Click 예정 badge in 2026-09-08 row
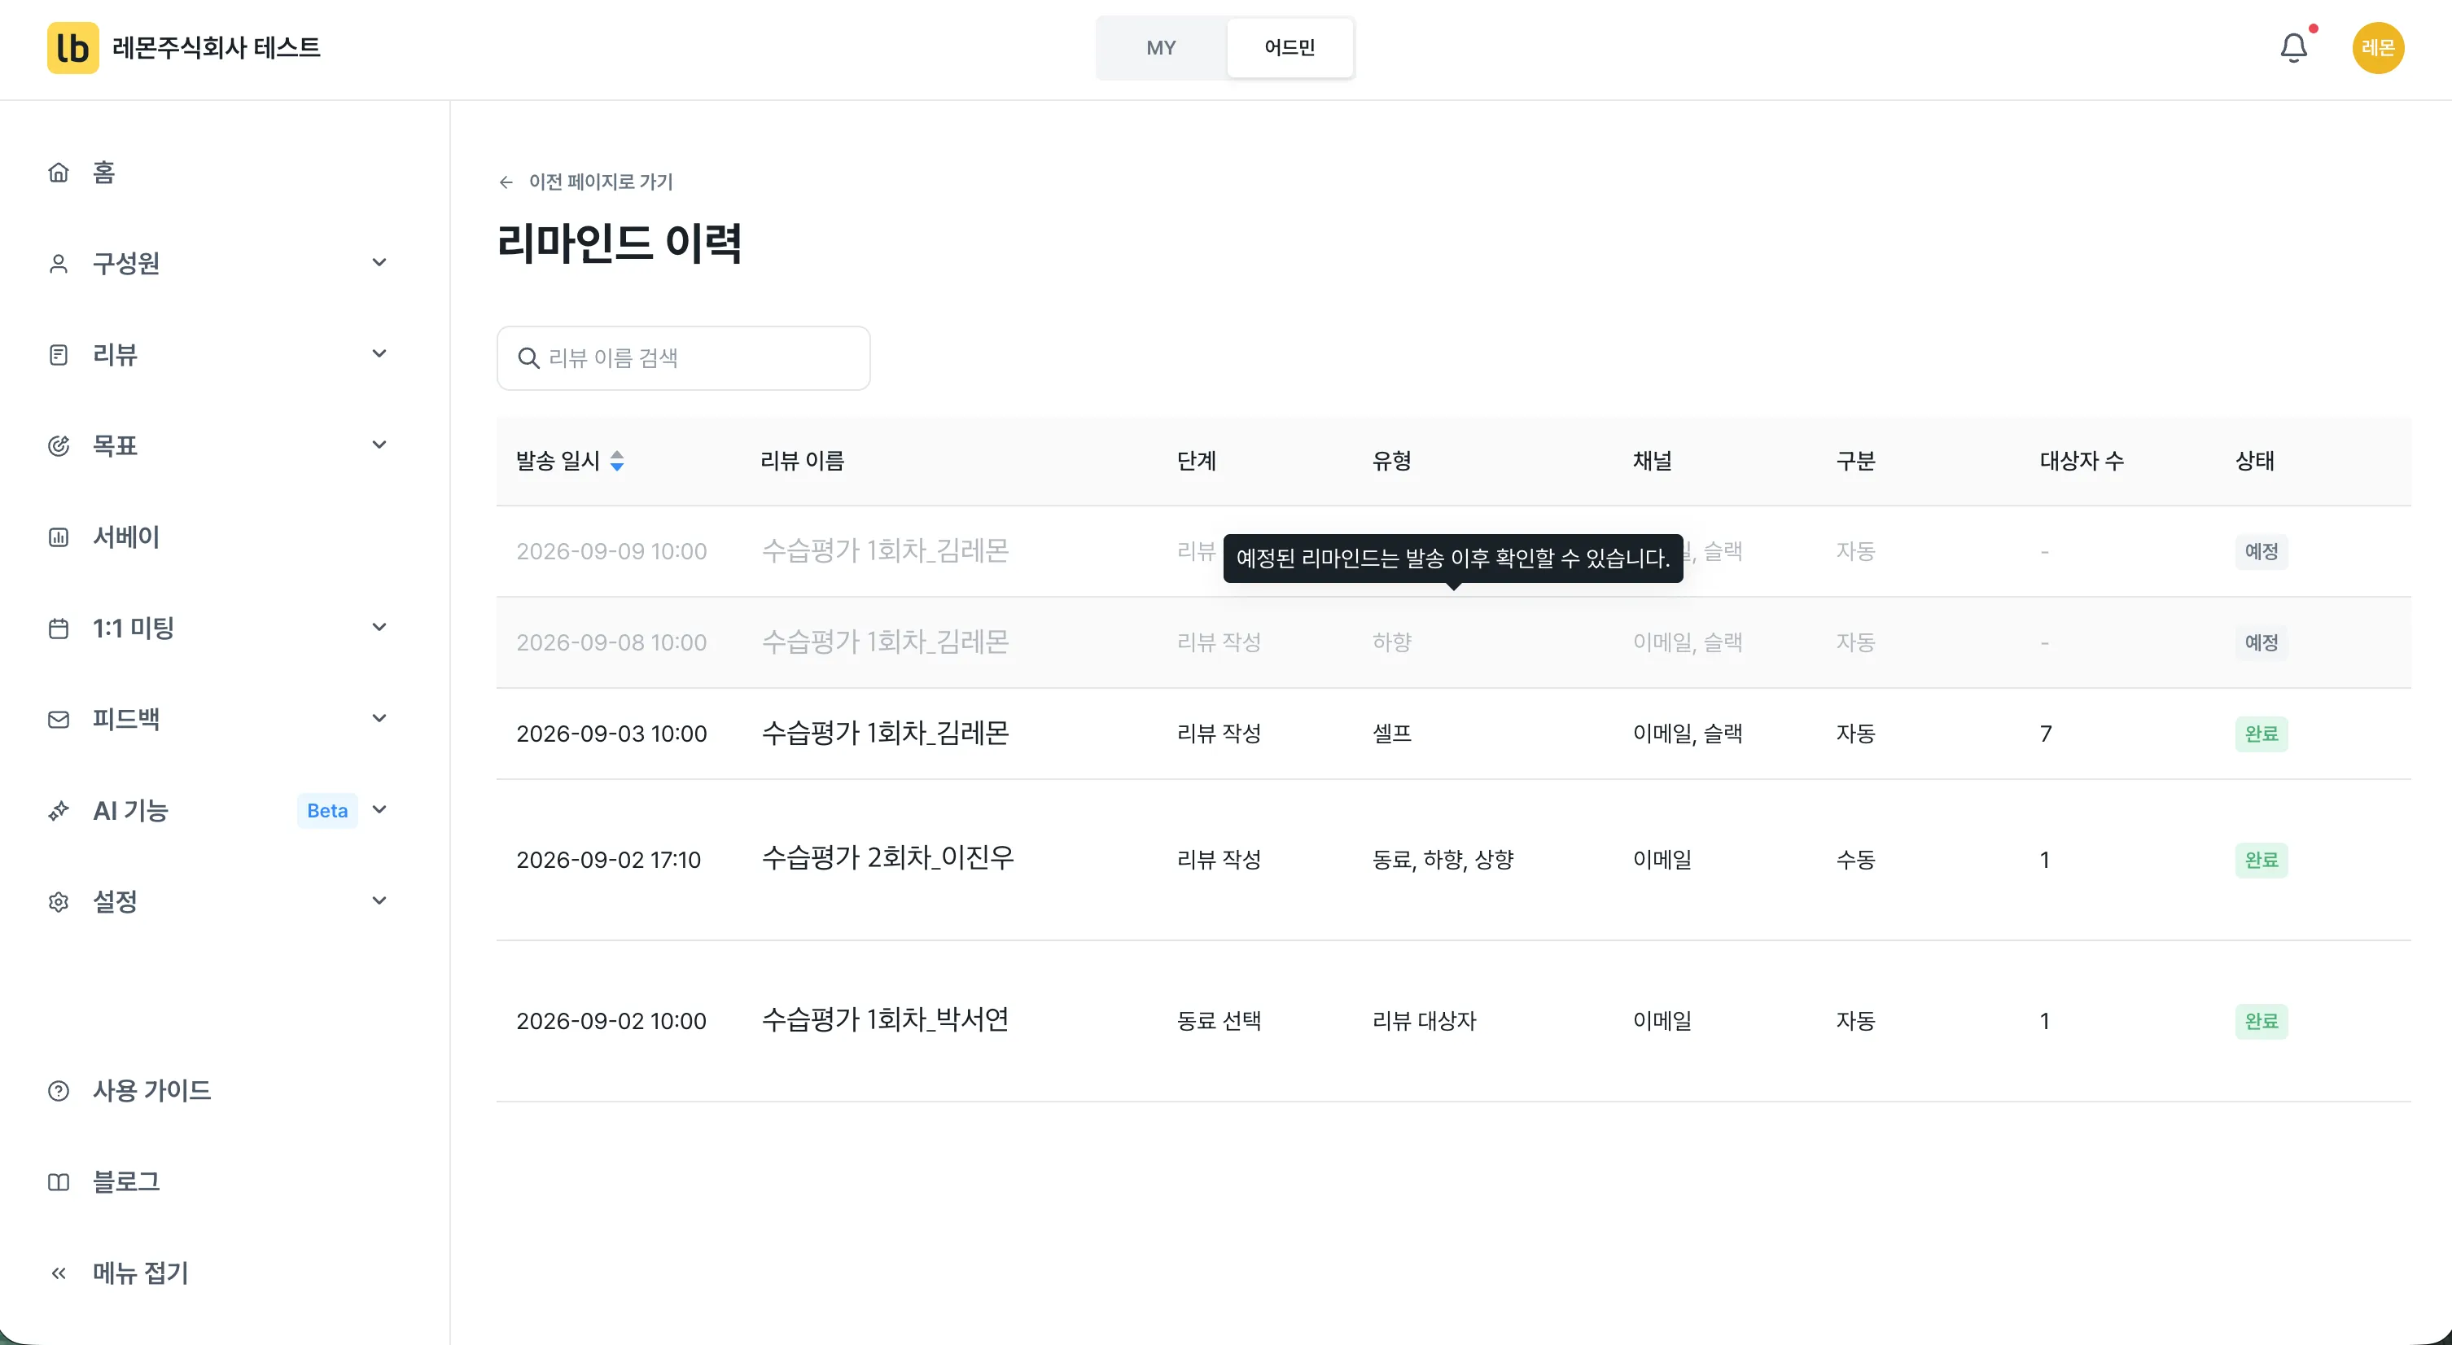 coord(2261,642)
